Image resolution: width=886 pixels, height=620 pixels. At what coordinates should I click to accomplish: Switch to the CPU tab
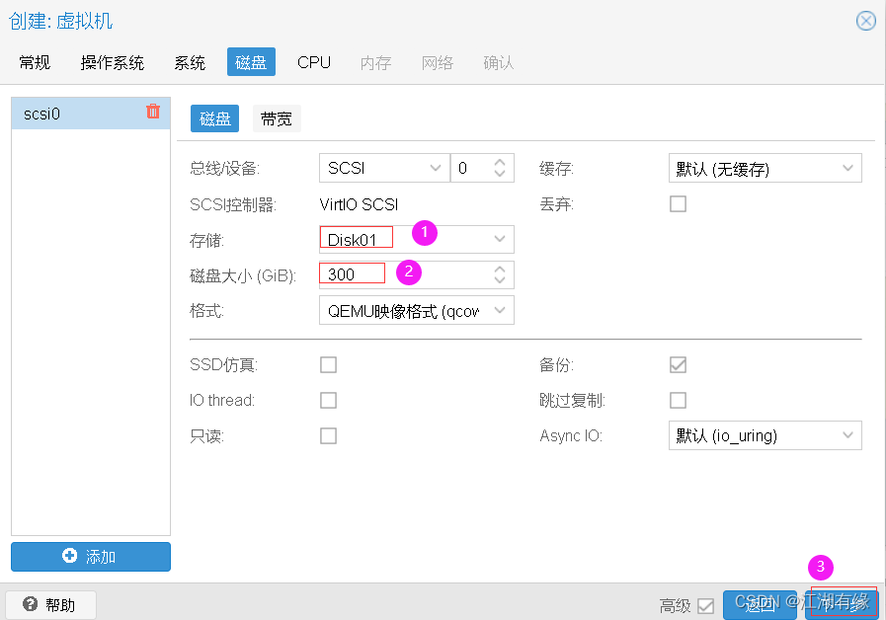(x=313, y=61)
